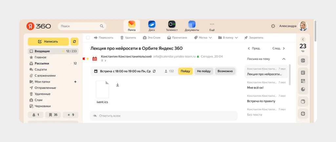
Task: Show unread messages filter 9
Action: (71, 115)
